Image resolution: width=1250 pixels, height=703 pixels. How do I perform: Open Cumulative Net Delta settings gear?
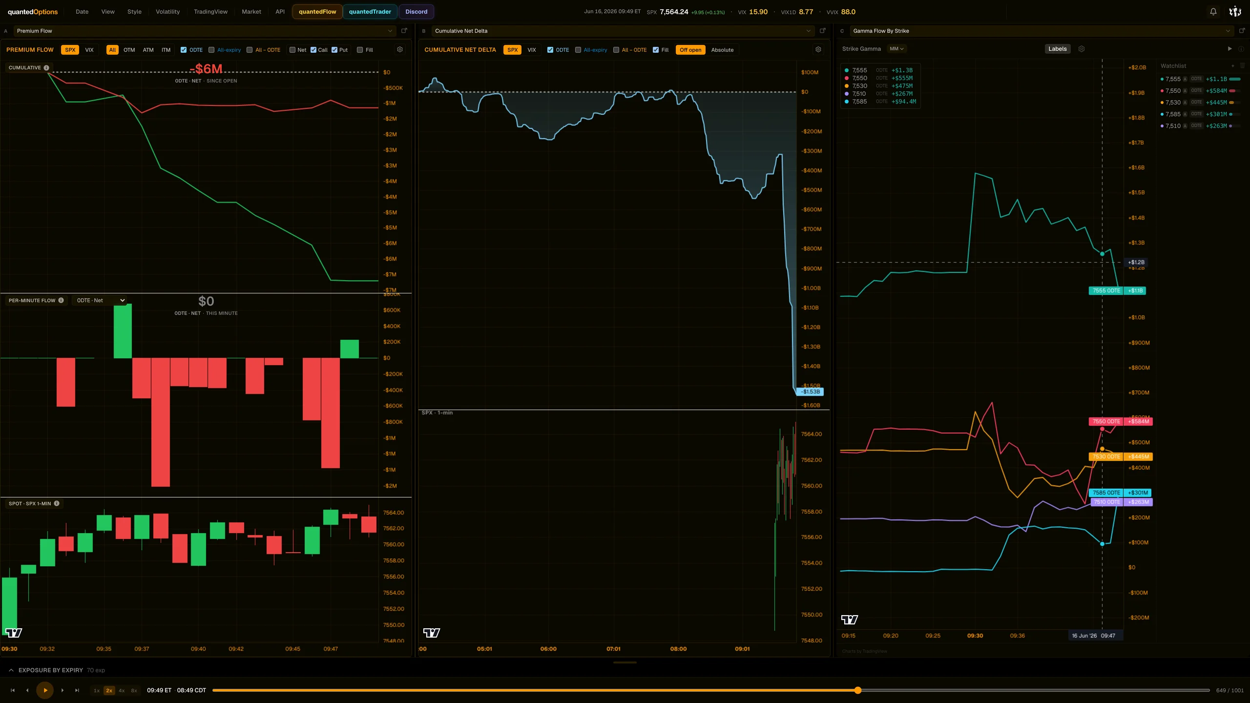pyautogui.click(x=818, y=50)
